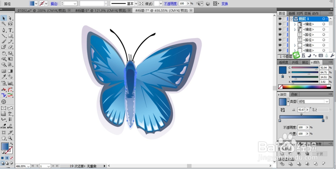Select the Eyedropper tool
336x169 pixels.
4,77
